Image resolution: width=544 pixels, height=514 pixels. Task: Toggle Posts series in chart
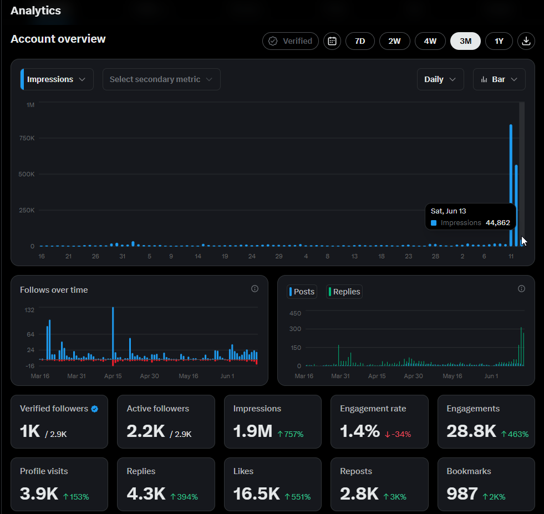pos(302,292)
